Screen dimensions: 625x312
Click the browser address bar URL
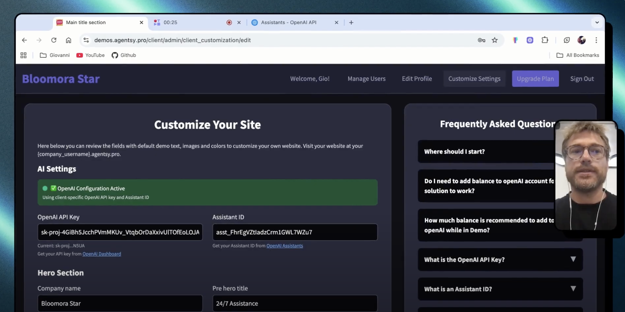[172, 40]
